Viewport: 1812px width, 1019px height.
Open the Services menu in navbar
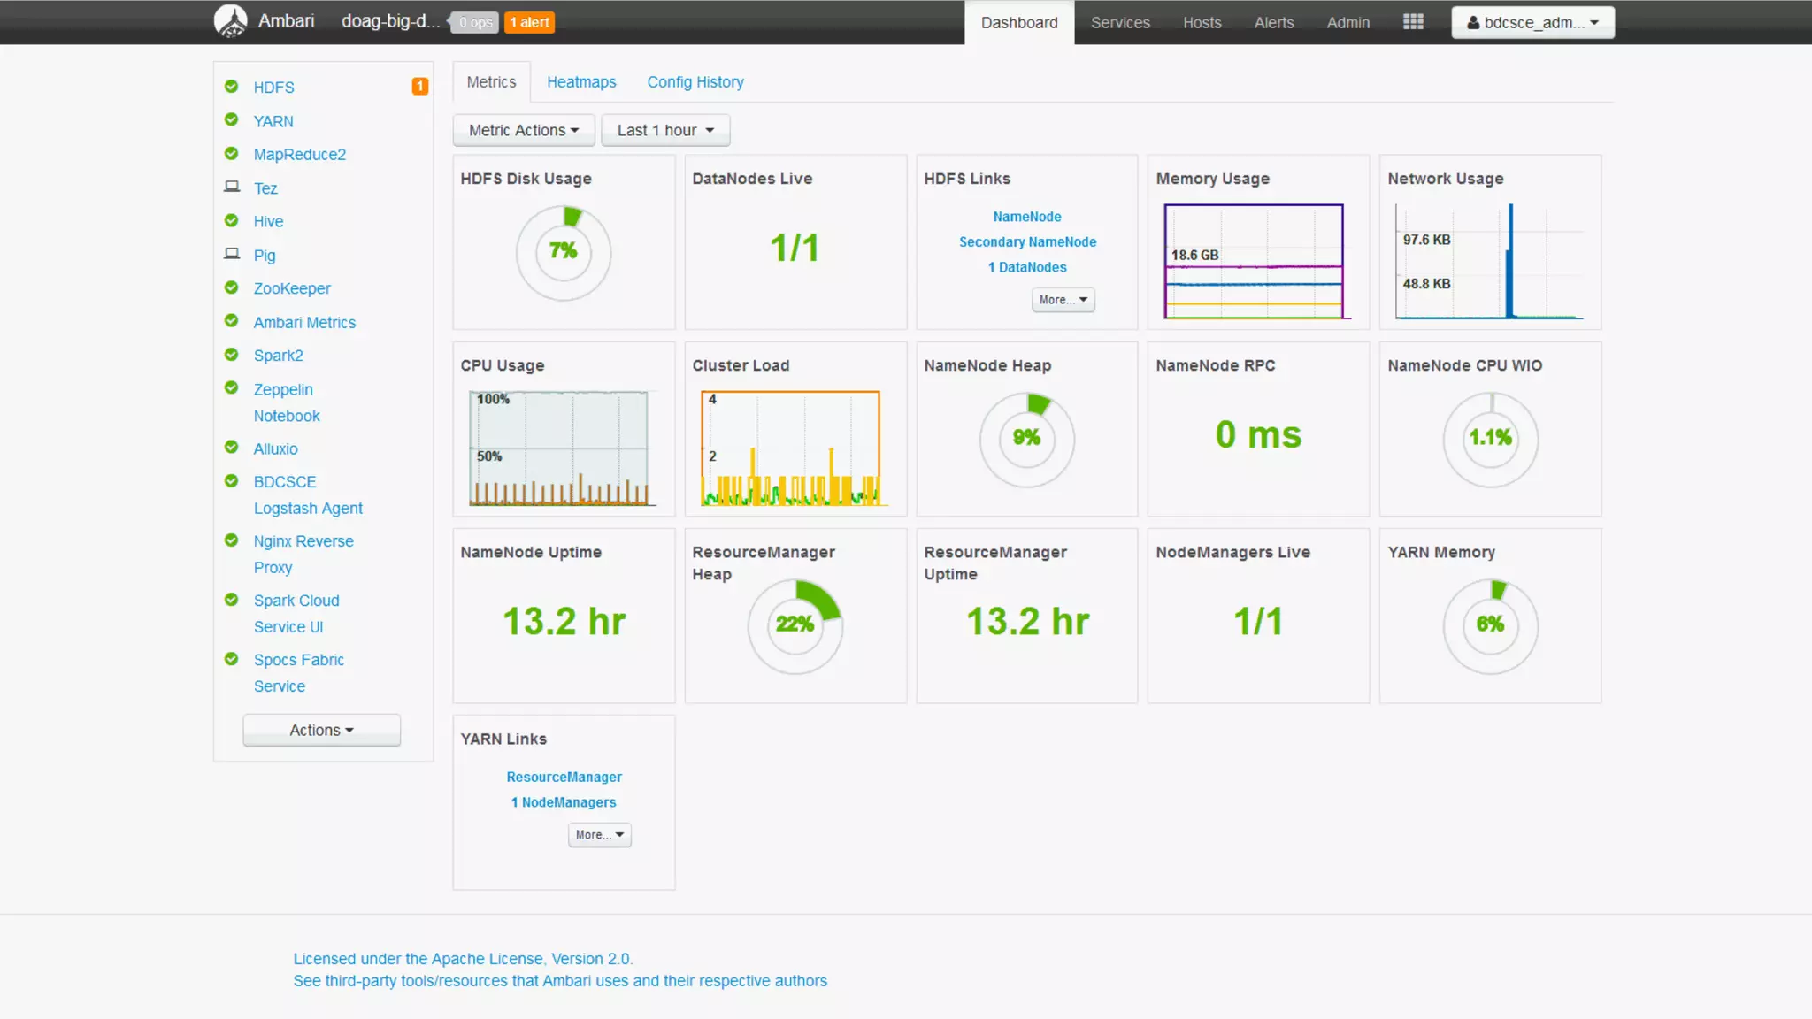(x=1119, y=23)
